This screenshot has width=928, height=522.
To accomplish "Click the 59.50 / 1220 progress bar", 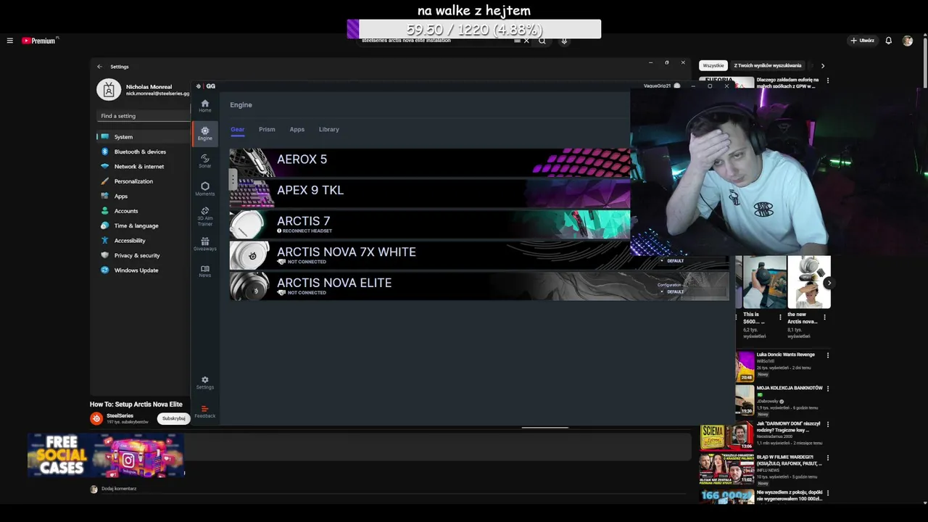I will pos(474,29).
